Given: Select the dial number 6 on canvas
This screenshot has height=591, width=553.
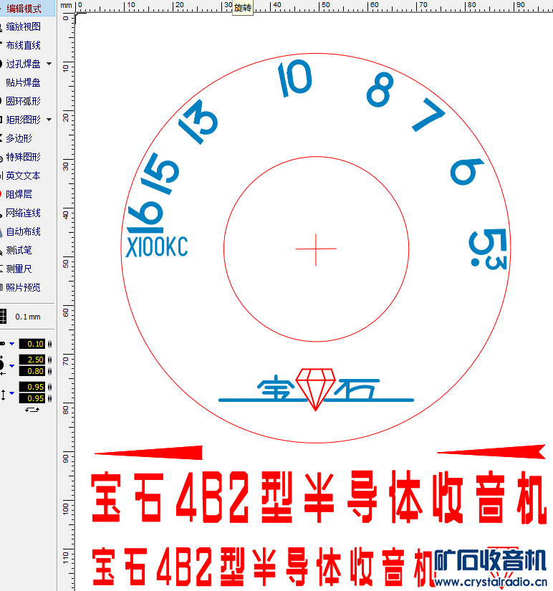Looking at the screenshot, I should coord(466,171).
